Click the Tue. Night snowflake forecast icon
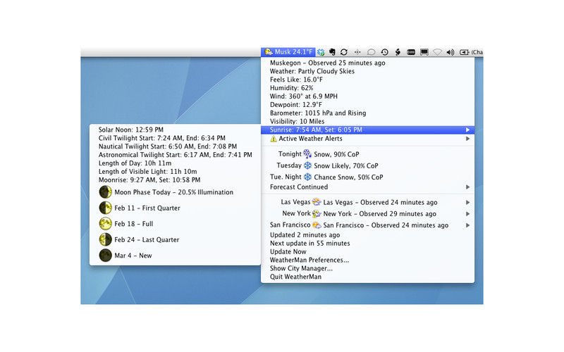This screenshot has height=352, width=564. (307, 177)
